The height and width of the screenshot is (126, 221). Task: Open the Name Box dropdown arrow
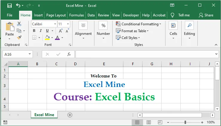pyautogui.click(x=30, y=54)
